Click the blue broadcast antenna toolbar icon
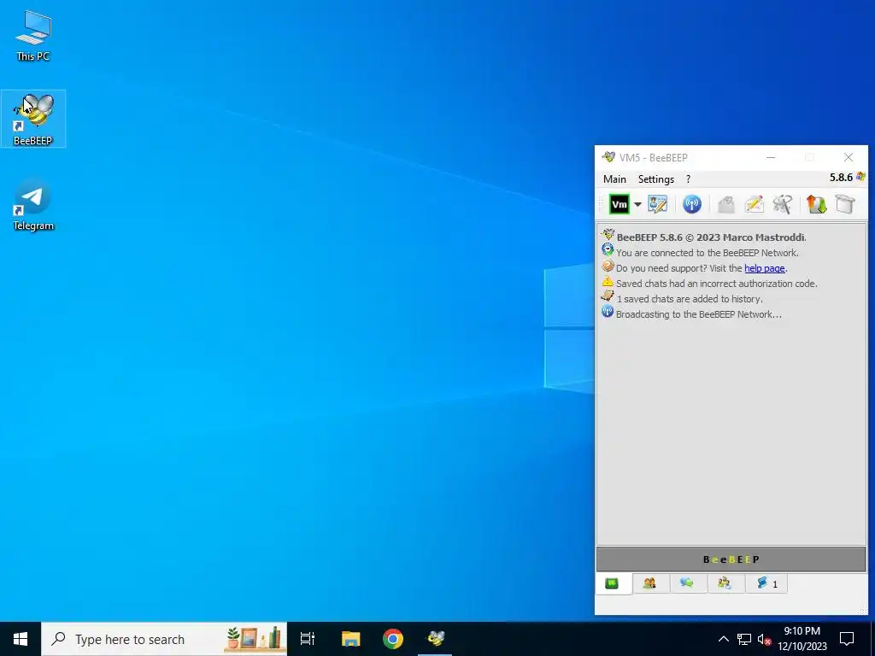875x656 pixels. (x=692, y=204)
